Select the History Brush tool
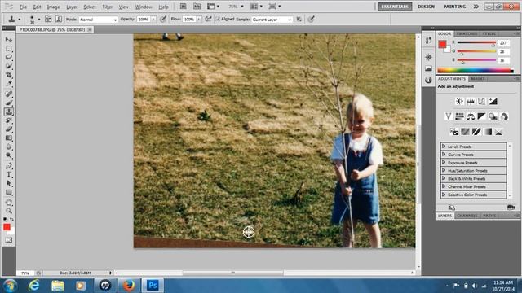 9,120
